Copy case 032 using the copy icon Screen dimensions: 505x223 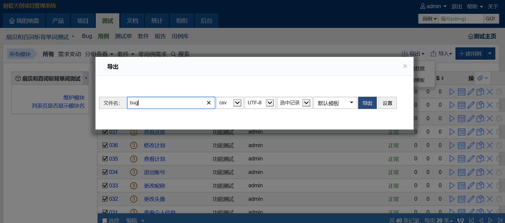480,199
